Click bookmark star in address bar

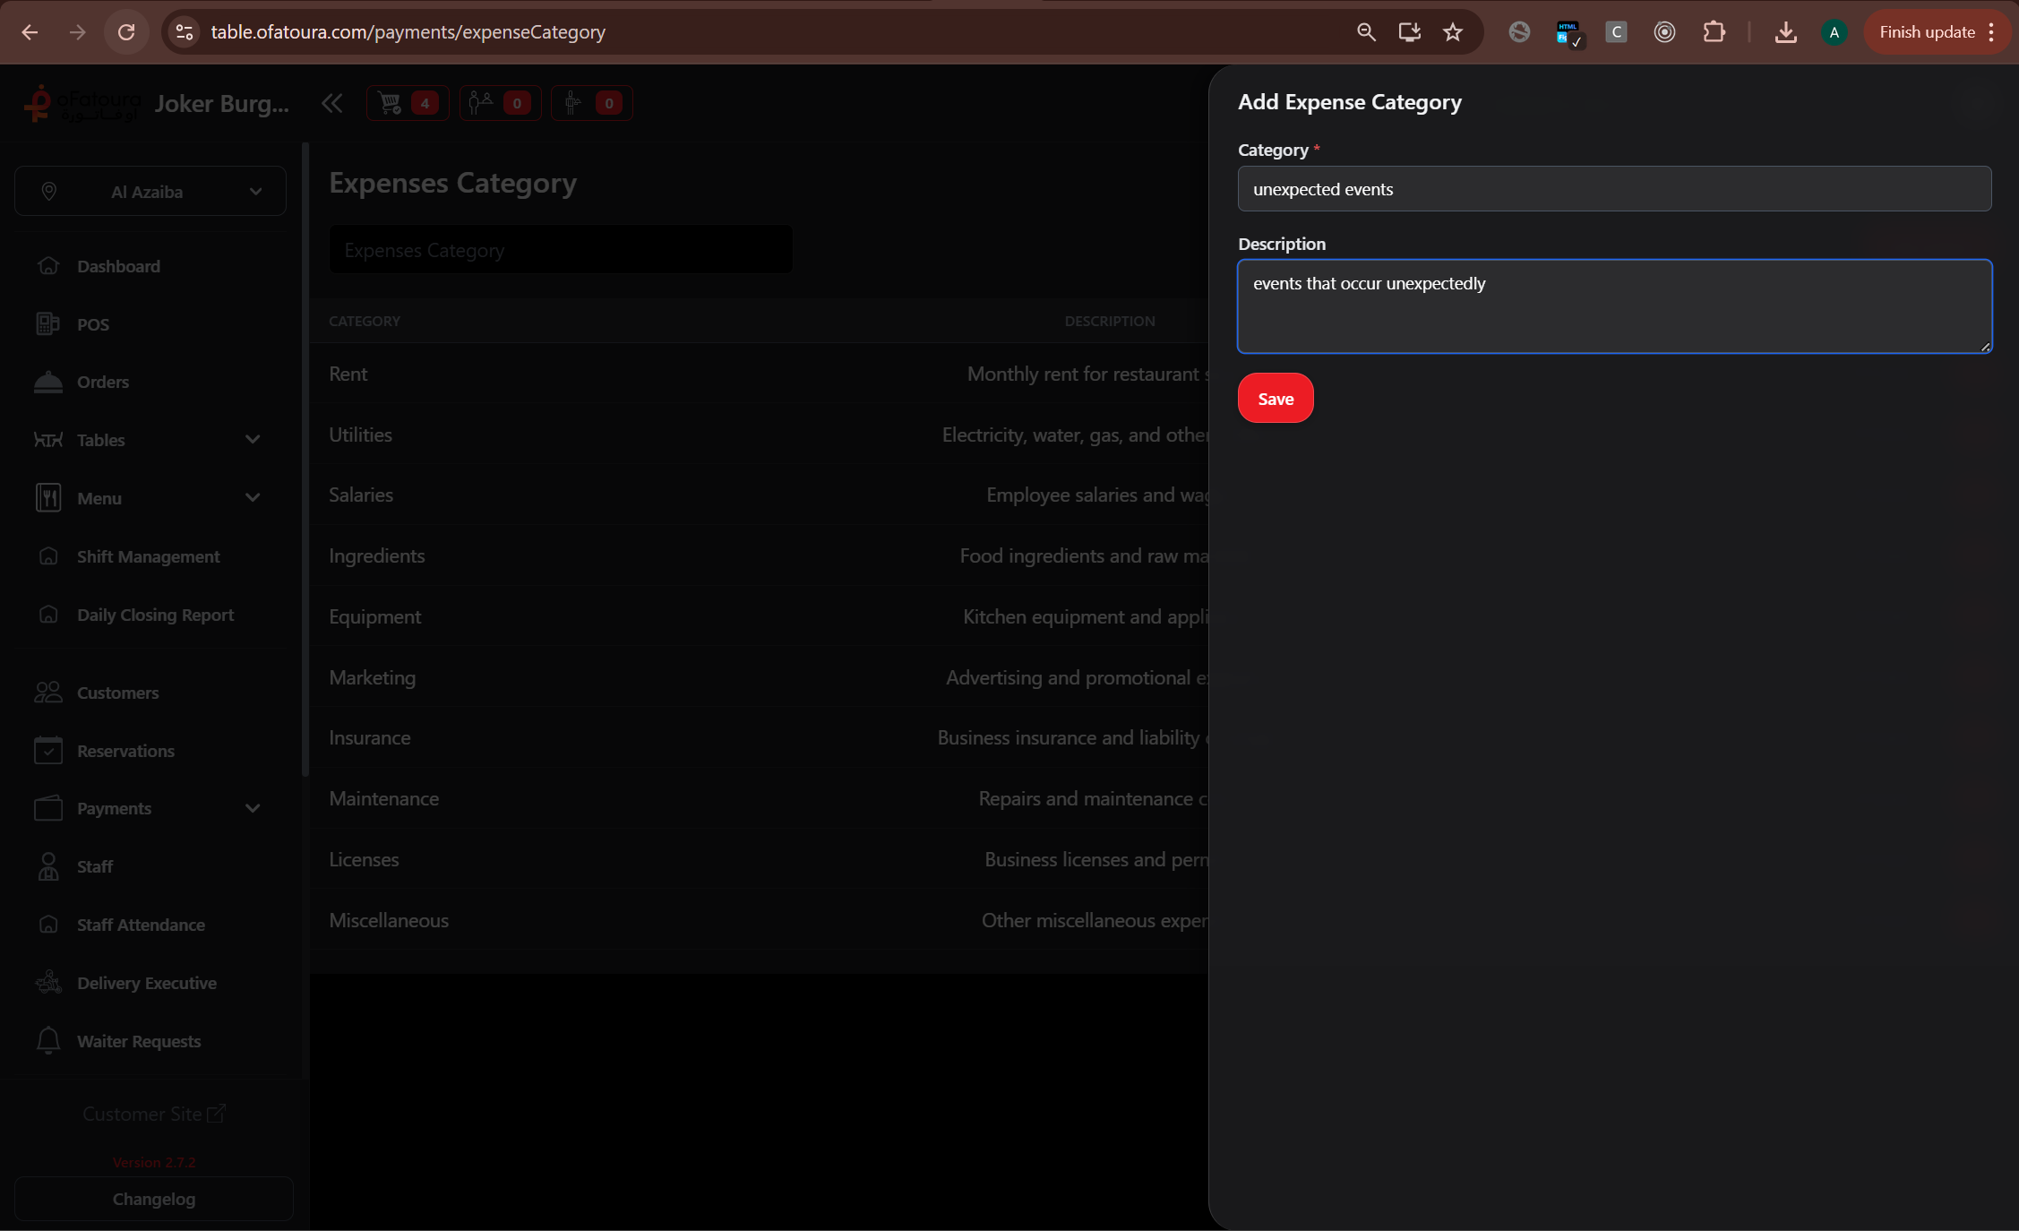point(1452,32)
